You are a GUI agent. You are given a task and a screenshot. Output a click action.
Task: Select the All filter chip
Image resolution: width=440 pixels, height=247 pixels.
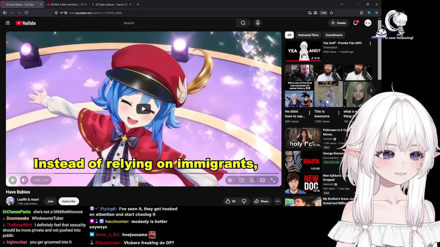289,35
